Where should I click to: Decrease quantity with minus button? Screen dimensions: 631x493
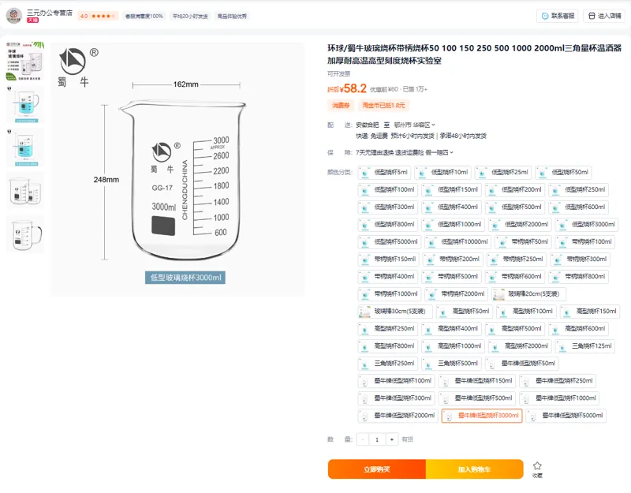pyautogui.click(x=363, y=439)
